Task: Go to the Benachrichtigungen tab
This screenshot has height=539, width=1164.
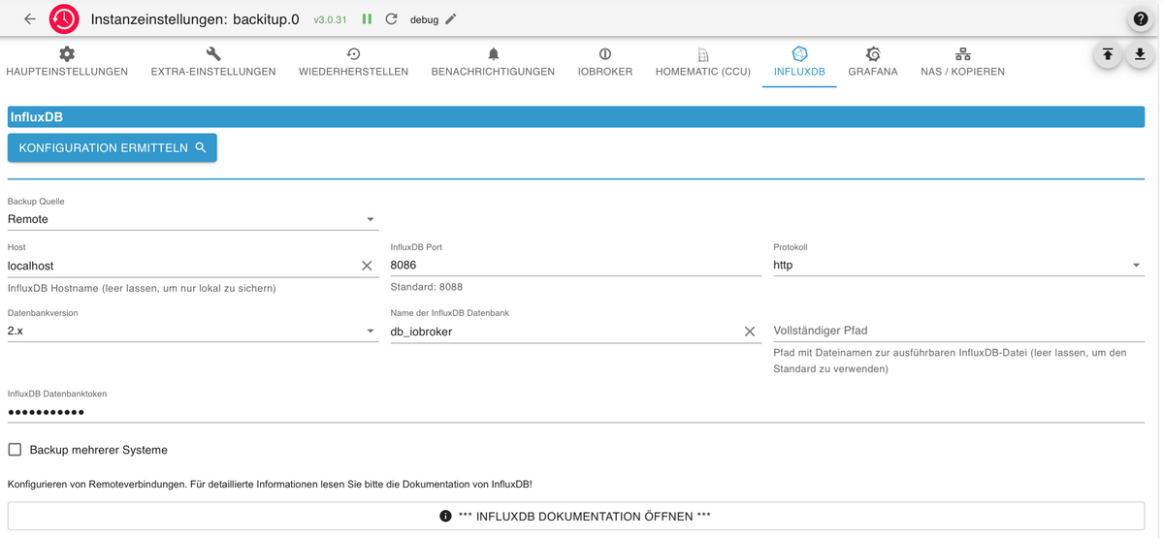Action: point(493,62)
